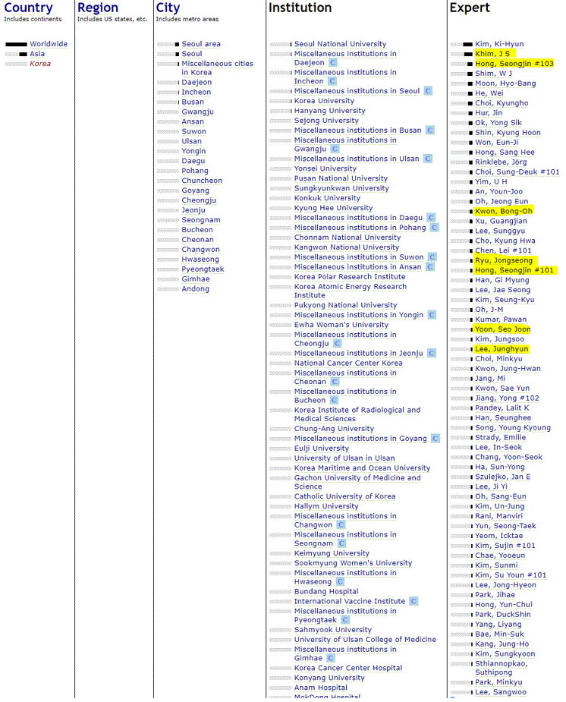Open Ewha Woman's University link
This screenshot has width=566, height=702.
click(341, 325)
